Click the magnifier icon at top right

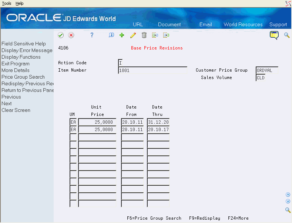[x=287, y=35]
